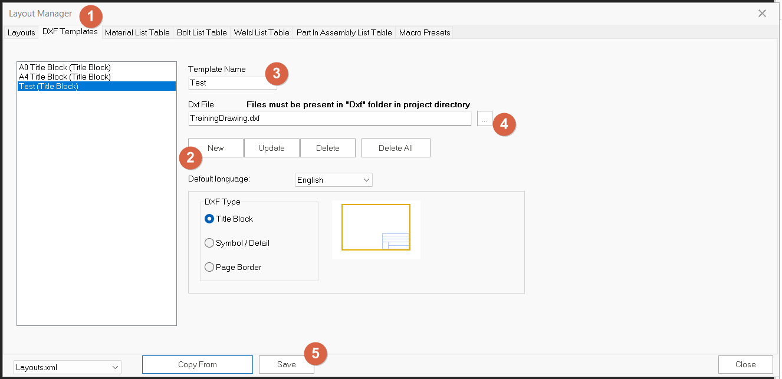Select A0 Title Block in template list
Image resolution: width=782 pixels, height=379 pixels.
[65, 67]
